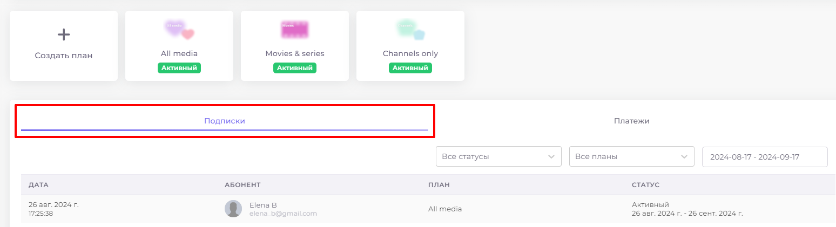The image size is (836, 227).
Task: Click the plus icon to create a plan
Action: click(64, 35)
